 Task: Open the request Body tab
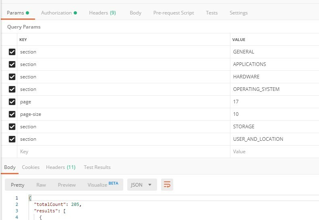point(135,13)
